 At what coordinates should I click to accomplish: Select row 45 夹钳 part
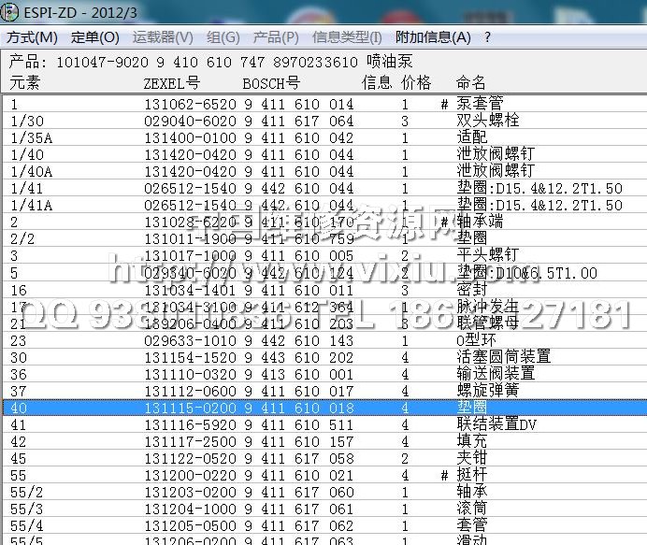pyautogui.click(x=472, y=458)
